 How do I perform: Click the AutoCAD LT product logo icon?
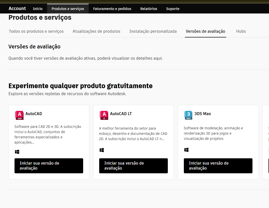(104, 115)
